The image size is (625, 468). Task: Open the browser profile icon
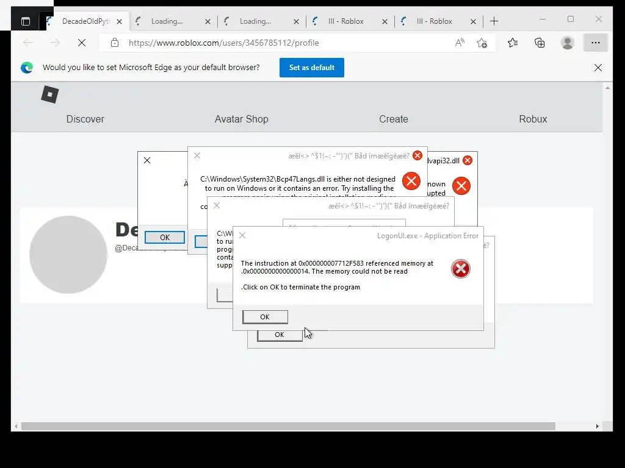coord(567,43)
